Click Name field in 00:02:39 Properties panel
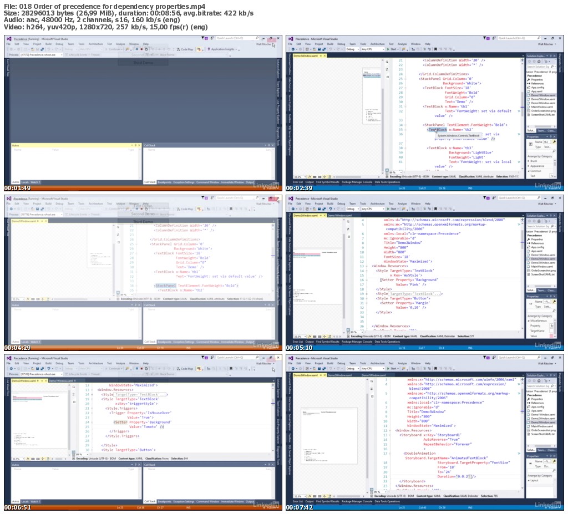 click(547, 142)
